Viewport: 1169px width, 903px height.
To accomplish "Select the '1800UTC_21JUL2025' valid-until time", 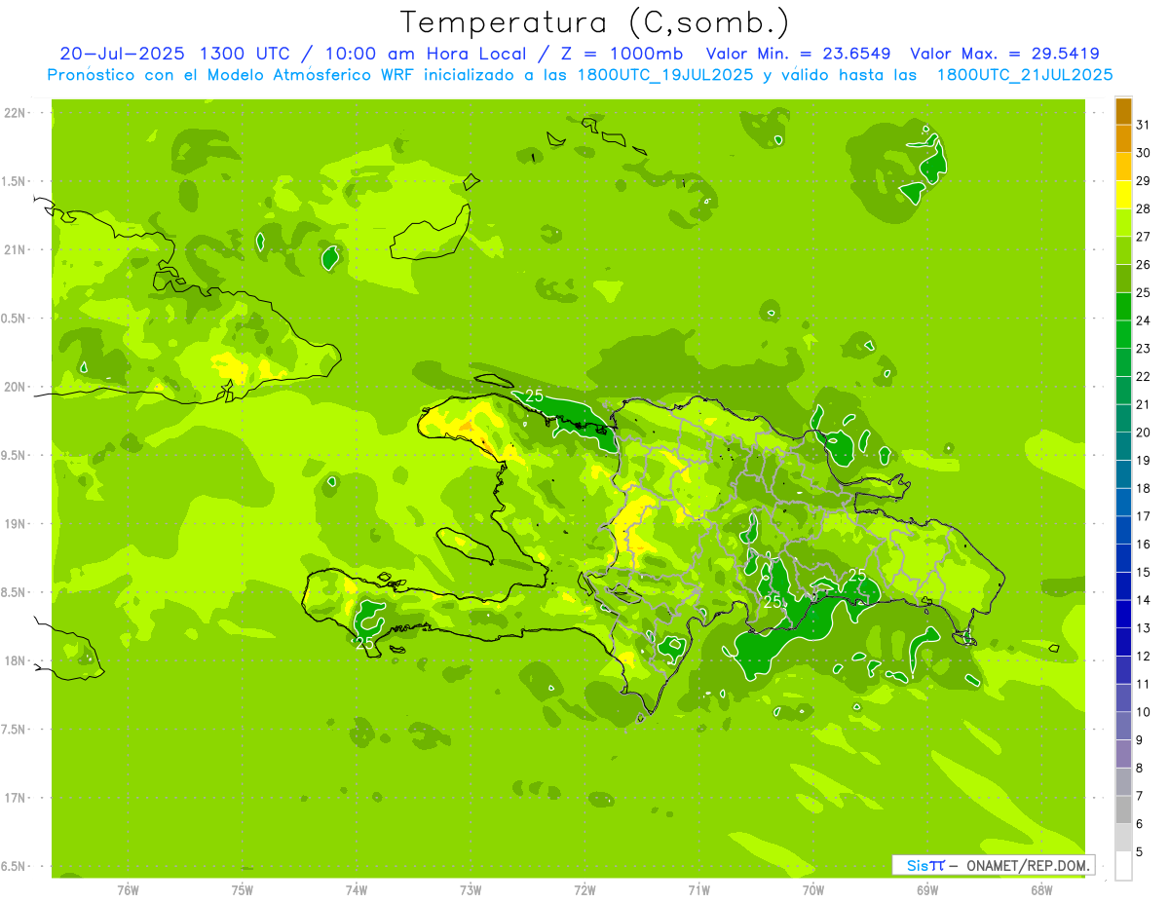I will [x=1024, y=75].
